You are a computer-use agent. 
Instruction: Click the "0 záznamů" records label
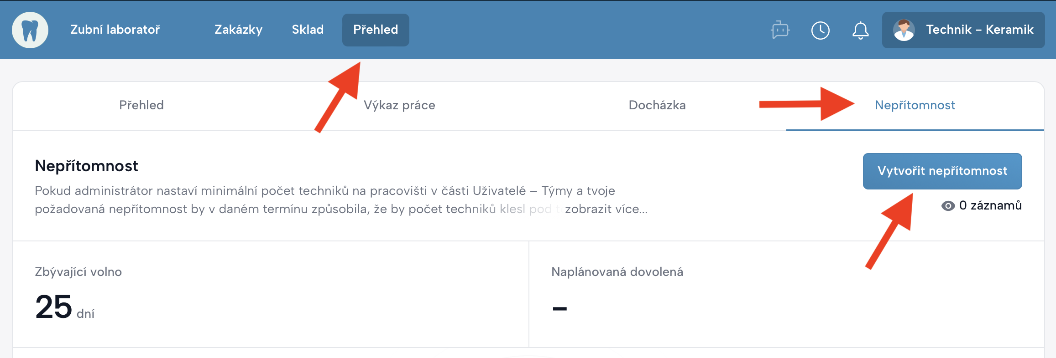pyautogui.click(x=990, y=205)
